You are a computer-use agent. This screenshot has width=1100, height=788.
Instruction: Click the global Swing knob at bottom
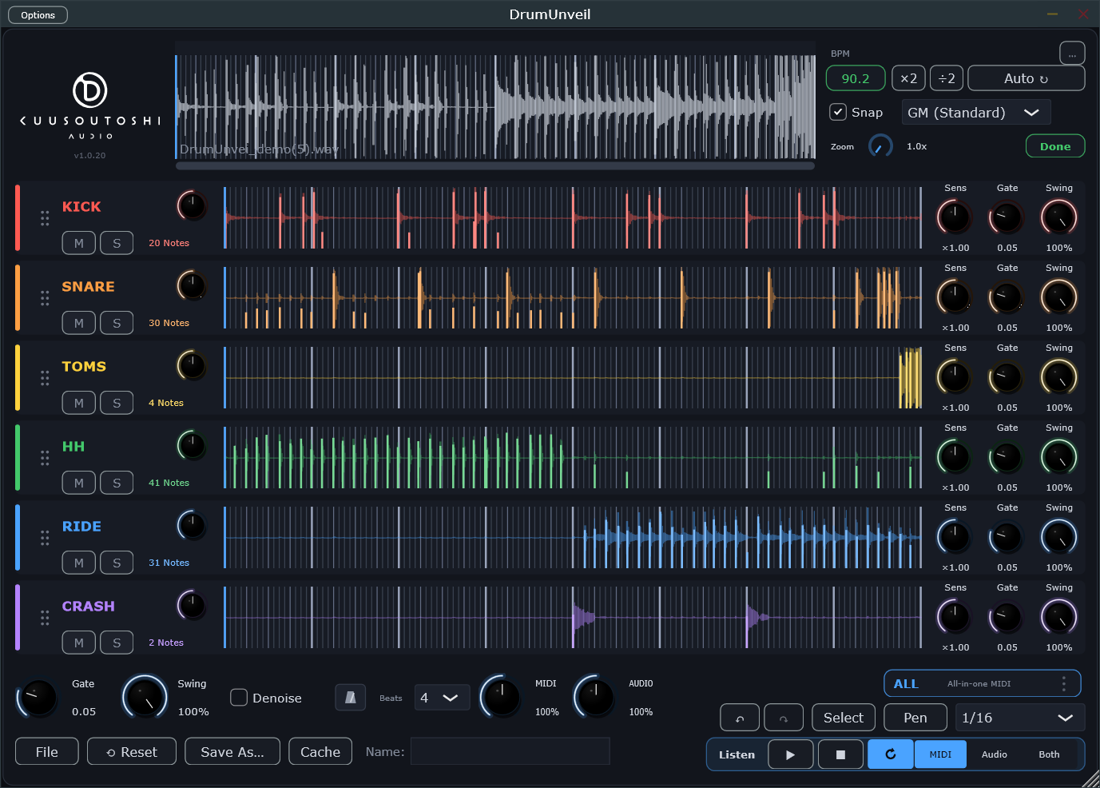point(145,698)
